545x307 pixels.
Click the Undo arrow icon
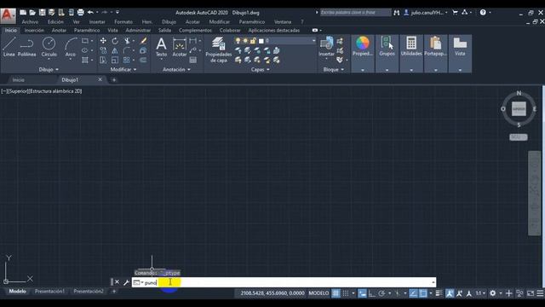[91, 13]
